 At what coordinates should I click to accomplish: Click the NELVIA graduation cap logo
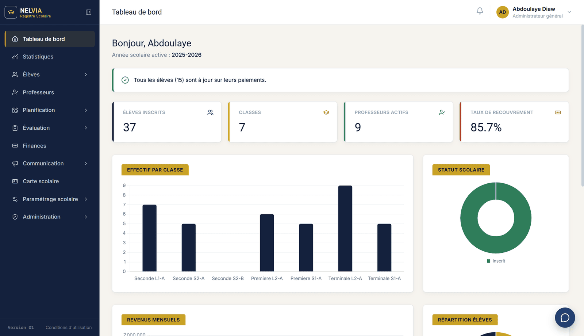[11, 12]
